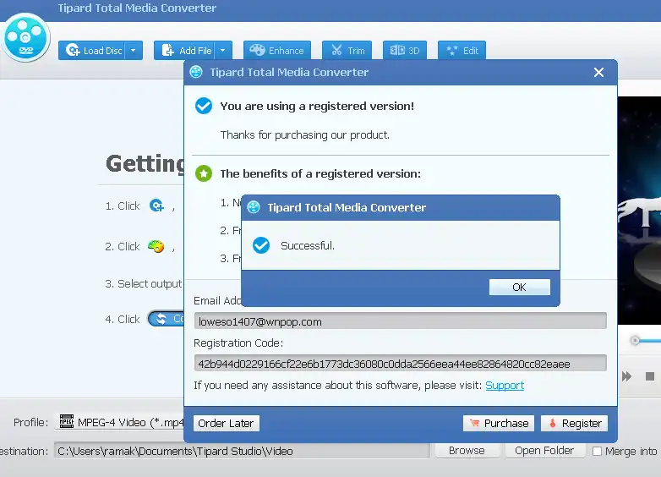Click the Order Later button
Viewport: 661px width, 477px height.
tap(226, 424)
